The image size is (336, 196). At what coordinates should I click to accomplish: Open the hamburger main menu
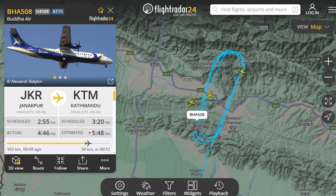[332, 10]
